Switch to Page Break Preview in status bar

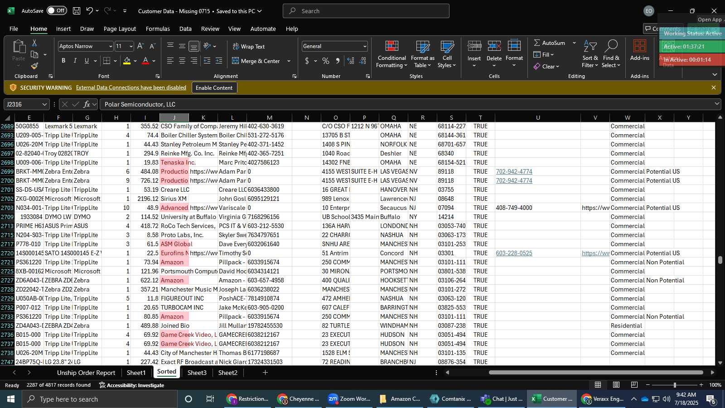point(634,385)
